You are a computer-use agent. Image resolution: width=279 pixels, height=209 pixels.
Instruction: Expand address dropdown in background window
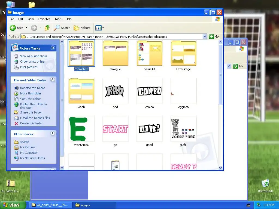pyautogui.click(x=229, y=66)
